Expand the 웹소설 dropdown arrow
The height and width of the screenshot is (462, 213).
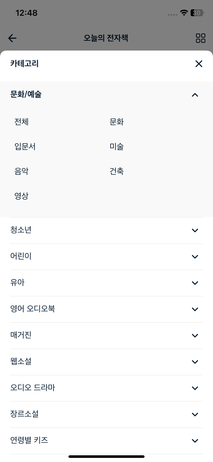point(195,362)
